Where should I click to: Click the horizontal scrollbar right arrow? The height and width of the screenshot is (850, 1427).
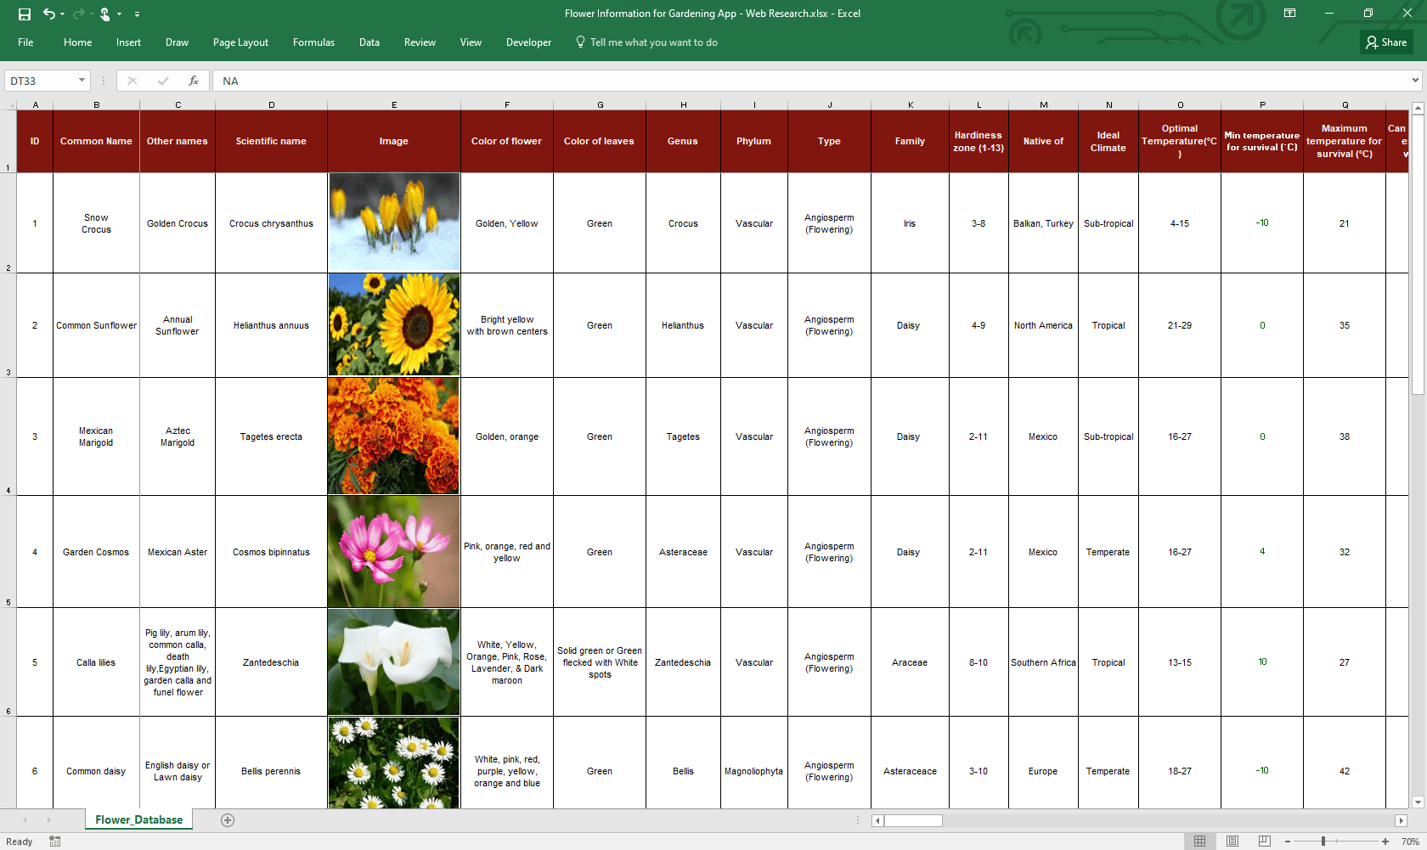pos(1402,820)
